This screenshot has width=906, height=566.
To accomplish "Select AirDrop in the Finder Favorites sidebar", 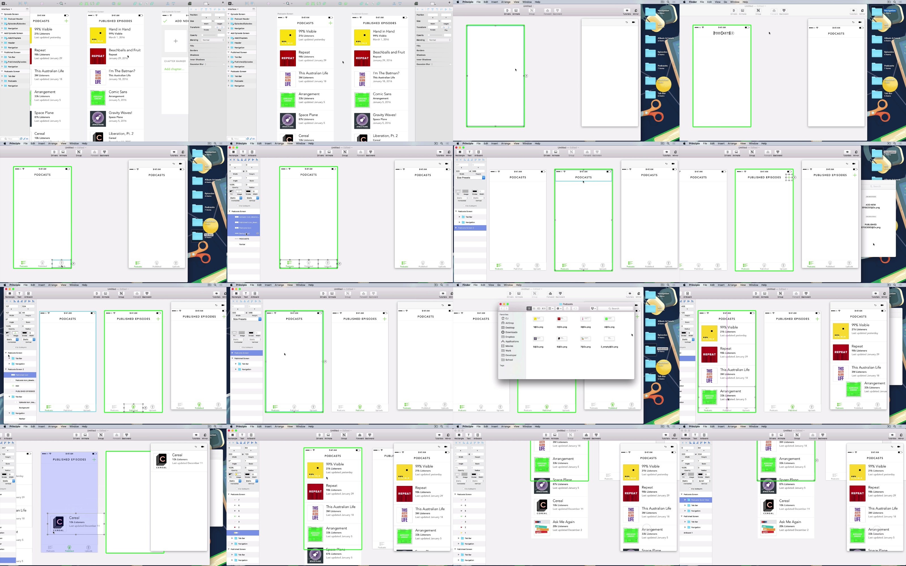I will click(x=510, y=323).
